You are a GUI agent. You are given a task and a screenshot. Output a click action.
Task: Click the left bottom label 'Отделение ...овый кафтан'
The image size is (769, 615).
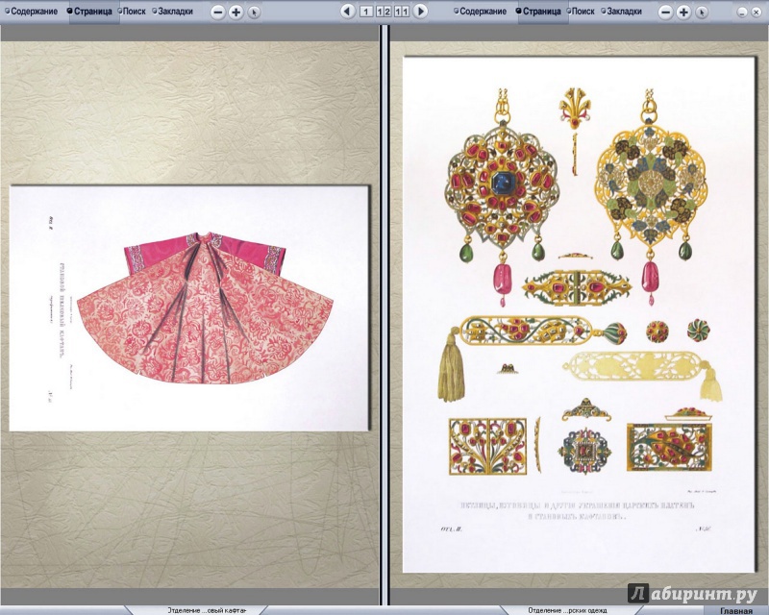pyautogui.click(x=206, y=610)
